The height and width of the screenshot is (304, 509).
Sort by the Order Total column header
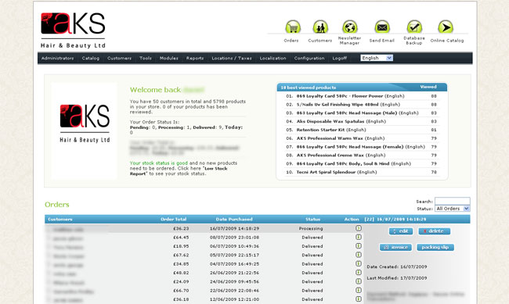click(173, 219)
